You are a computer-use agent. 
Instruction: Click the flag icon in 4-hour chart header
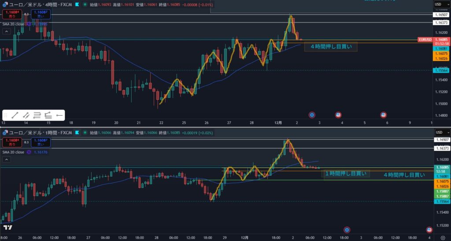[x=78, y=4]
